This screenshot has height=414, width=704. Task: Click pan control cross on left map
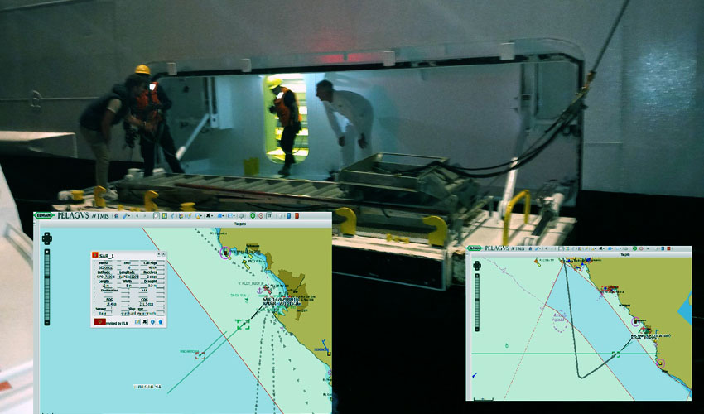(x=47, y=238)
